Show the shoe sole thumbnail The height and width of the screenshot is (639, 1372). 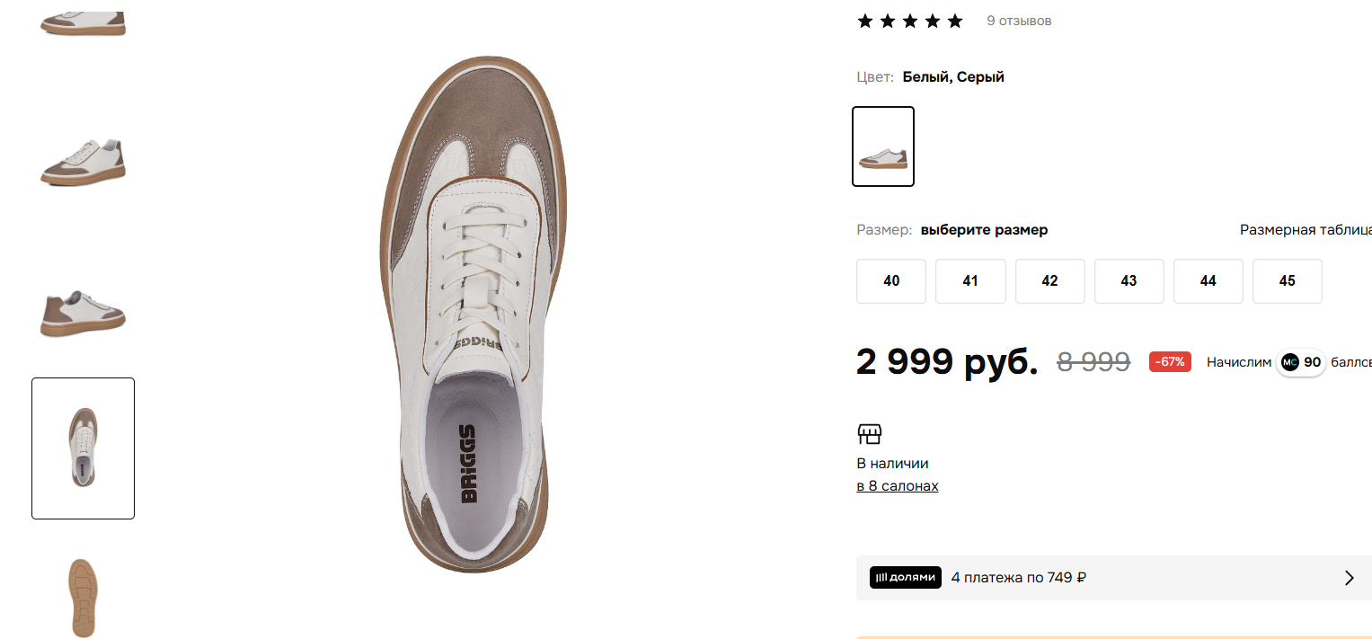(x=83, y=598)
